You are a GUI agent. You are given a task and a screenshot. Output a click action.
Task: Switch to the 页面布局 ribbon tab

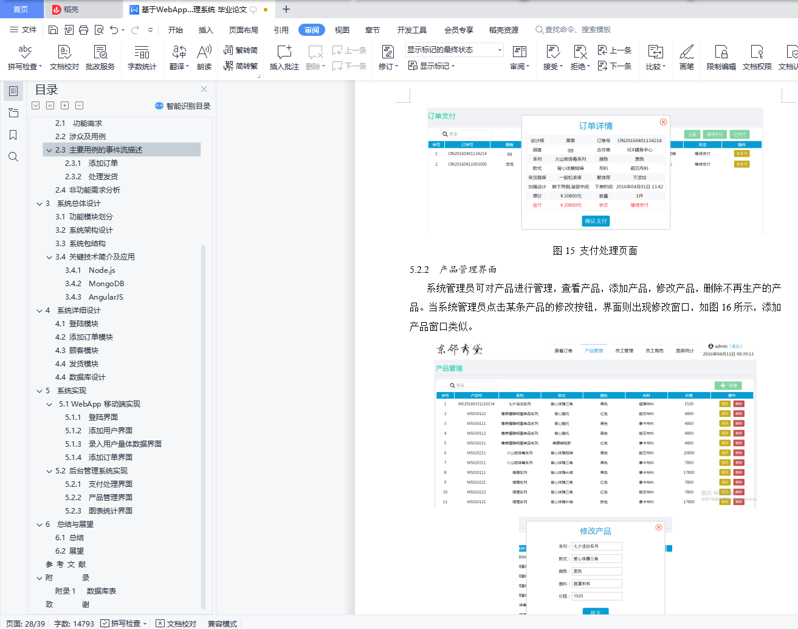[244, 30]
